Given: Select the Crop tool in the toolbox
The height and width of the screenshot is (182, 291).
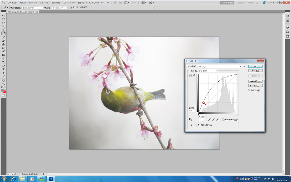Looking at the screenshot, I should (x=4, y=30).
